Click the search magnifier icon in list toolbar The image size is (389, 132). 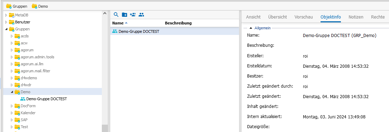116,15
